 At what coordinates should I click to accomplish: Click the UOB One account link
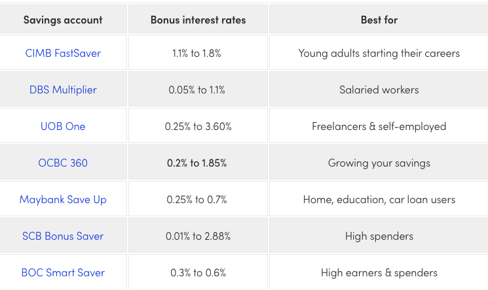(63, 126)
